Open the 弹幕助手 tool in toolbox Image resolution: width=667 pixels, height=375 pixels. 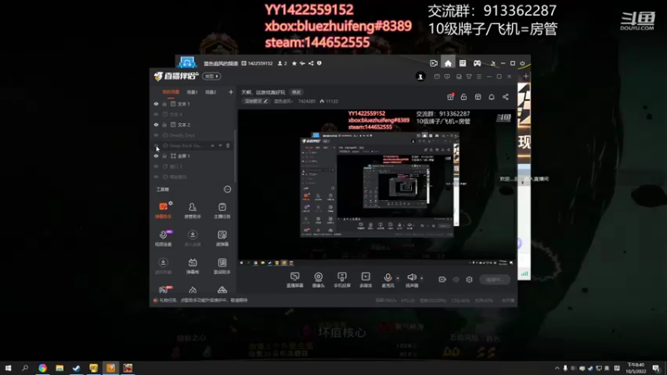click(163, 210)
